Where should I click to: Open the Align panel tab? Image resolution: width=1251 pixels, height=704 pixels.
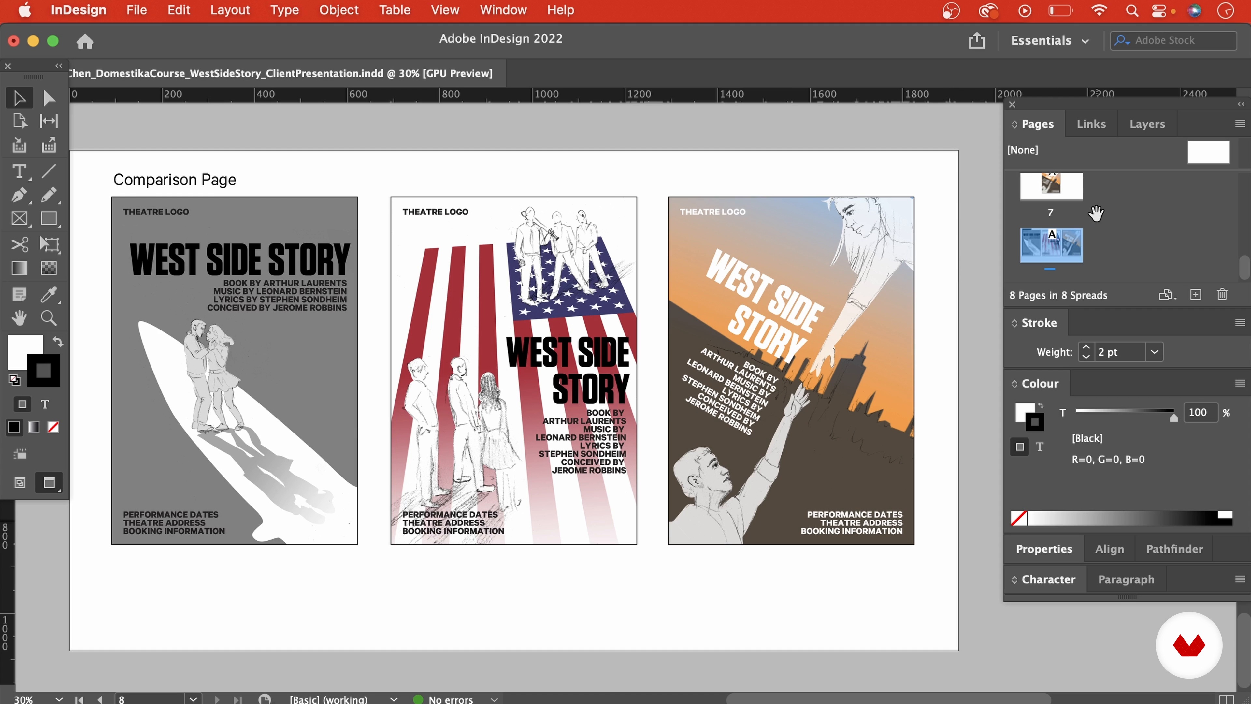click(1109, 549)
